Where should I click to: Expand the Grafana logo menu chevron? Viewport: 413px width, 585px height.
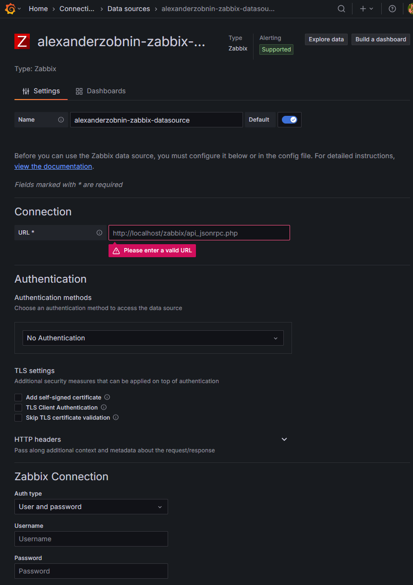click(19, 9)
